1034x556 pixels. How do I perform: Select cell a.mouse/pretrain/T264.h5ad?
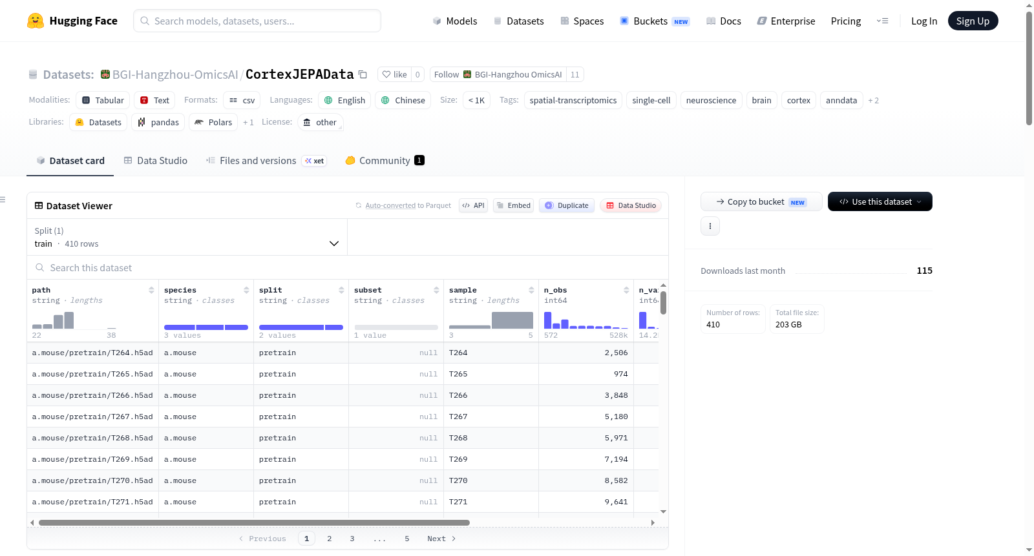(x=92, y=353)
